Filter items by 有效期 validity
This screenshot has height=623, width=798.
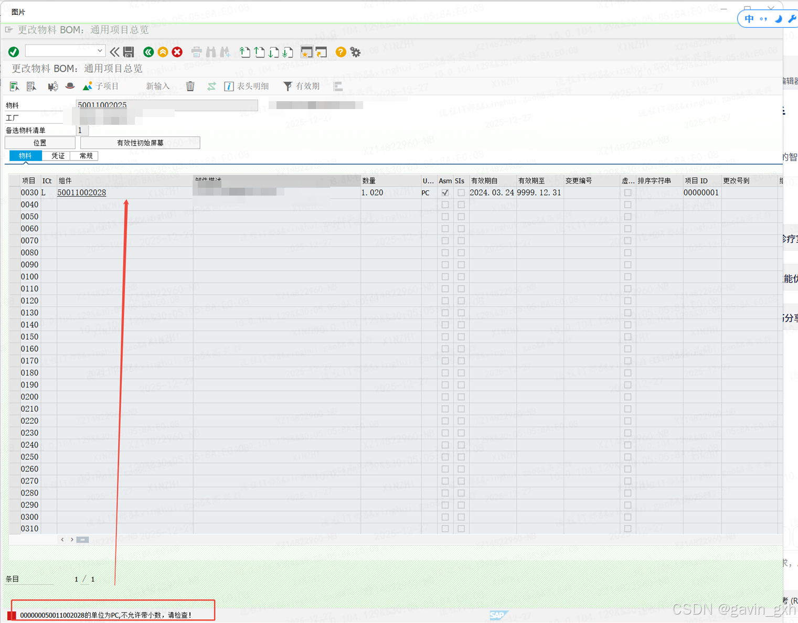[x=301, y=85]
